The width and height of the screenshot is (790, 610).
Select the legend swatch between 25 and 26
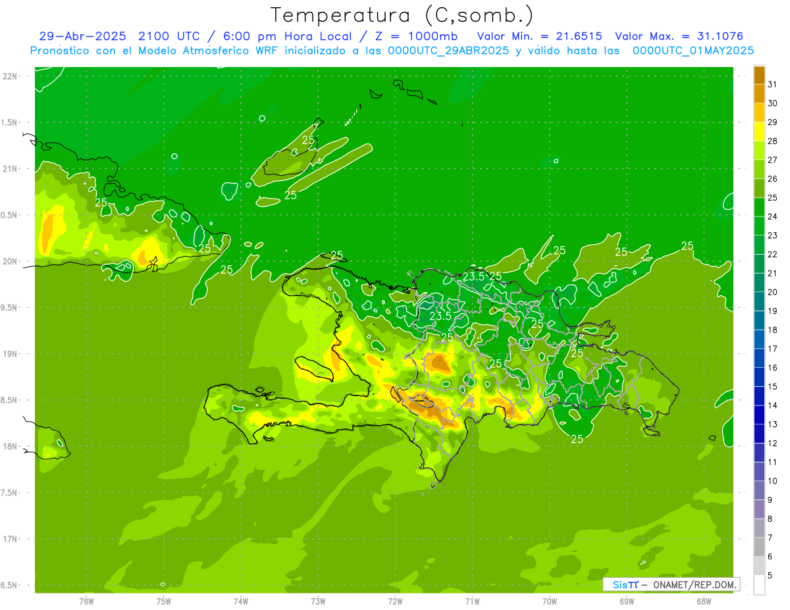click(x=759, y=188)
